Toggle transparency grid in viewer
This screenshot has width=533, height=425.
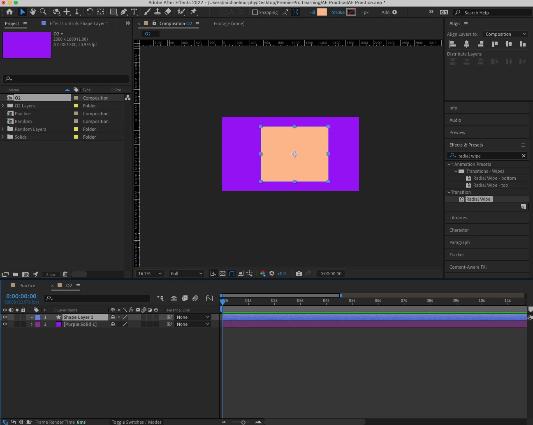tap(222, 273)
